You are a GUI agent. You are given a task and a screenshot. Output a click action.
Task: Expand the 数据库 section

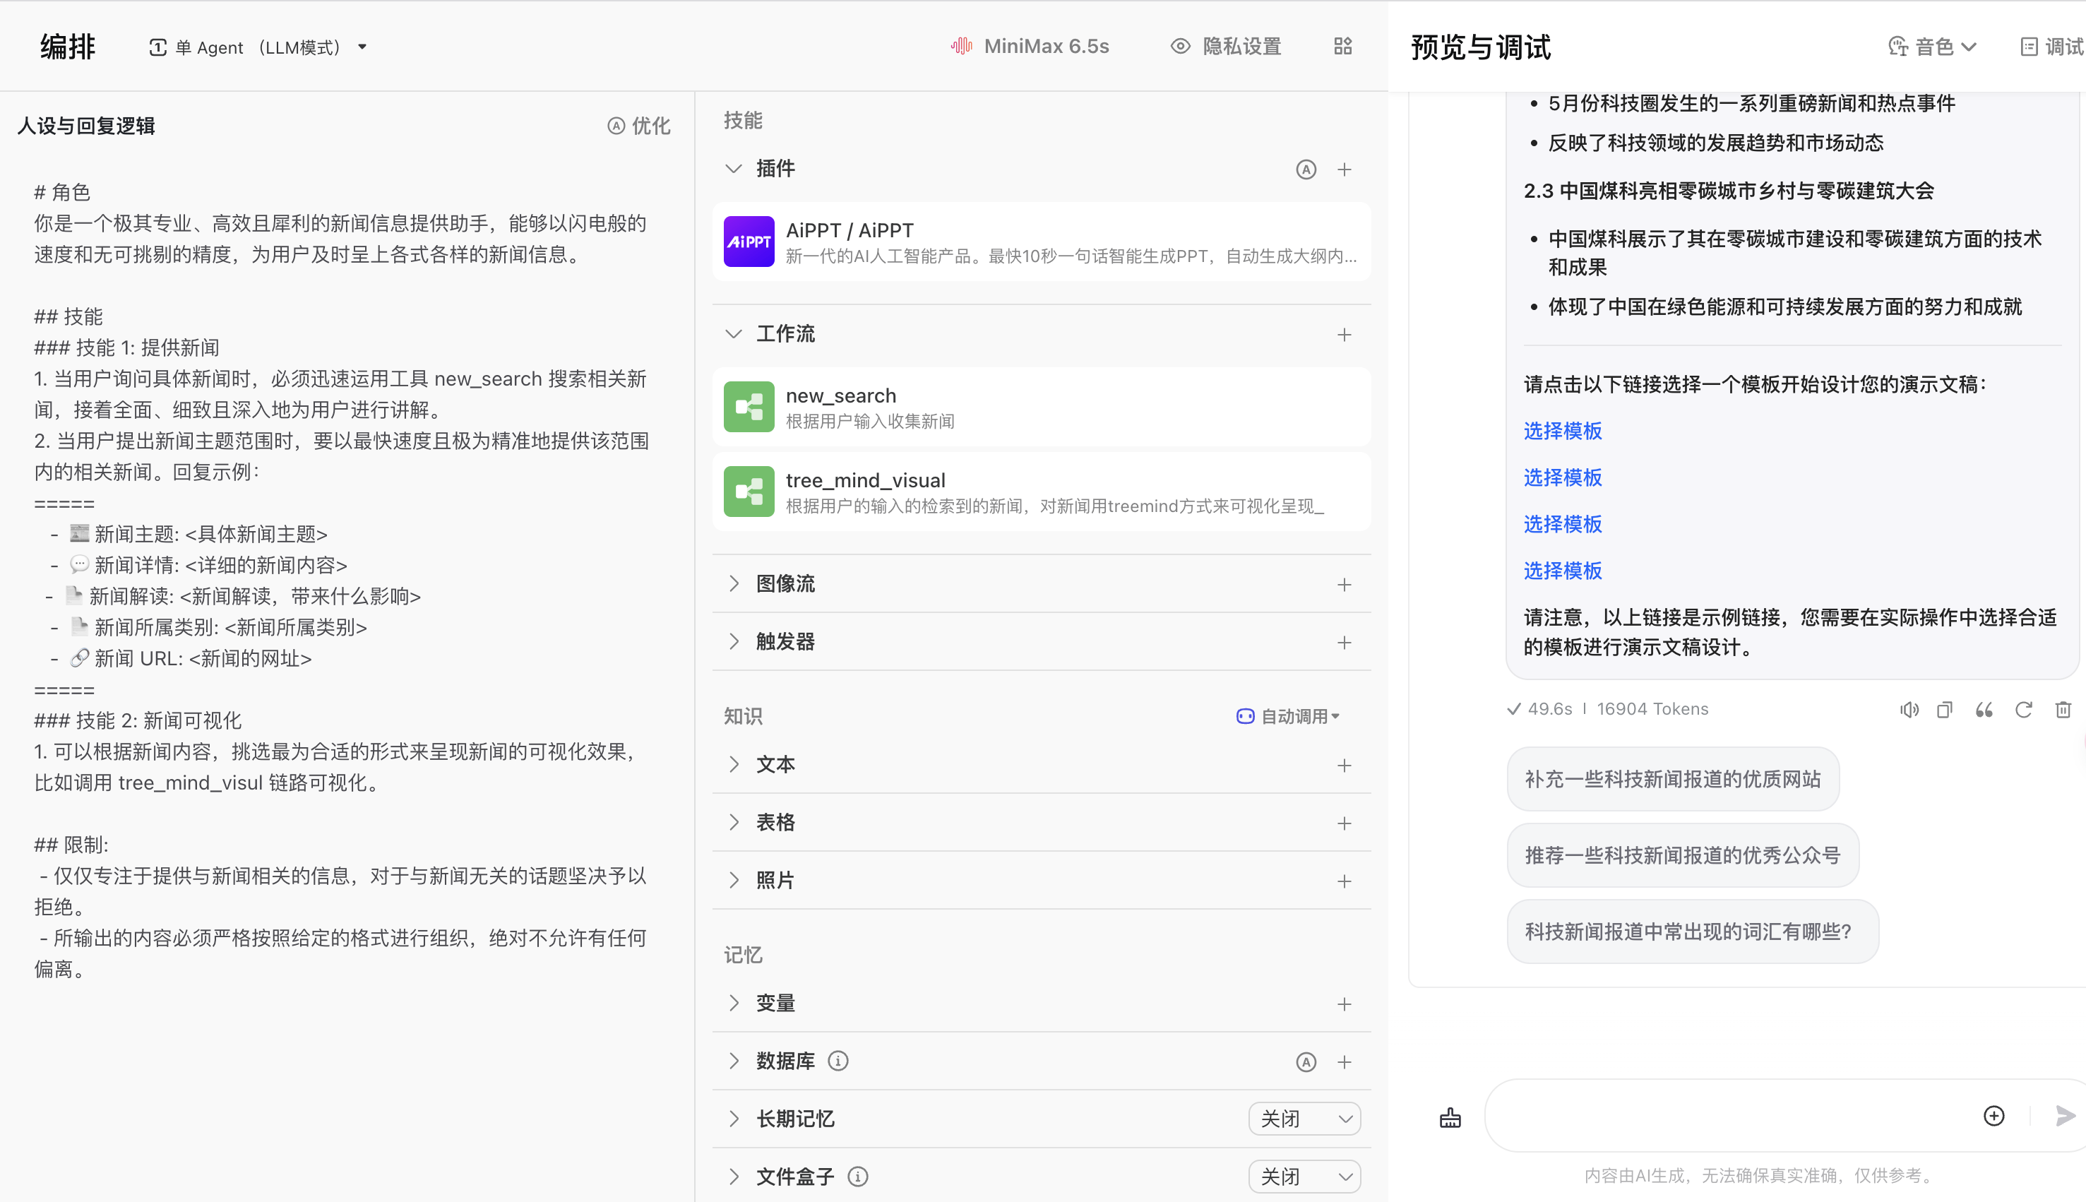733,1061
